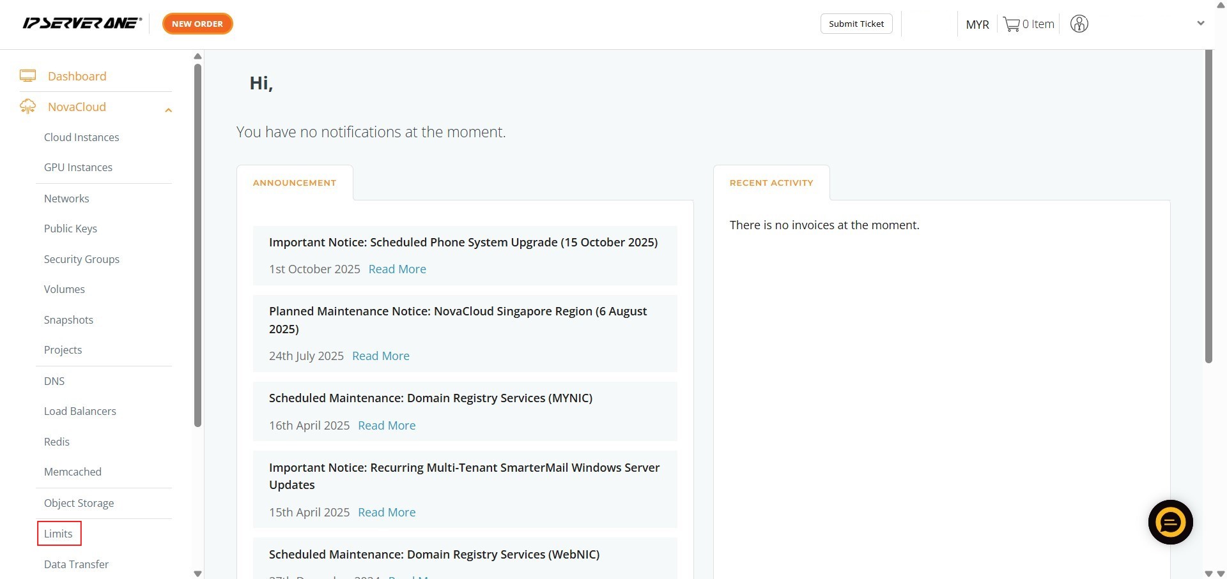Change the MYR currency selector

976,24
